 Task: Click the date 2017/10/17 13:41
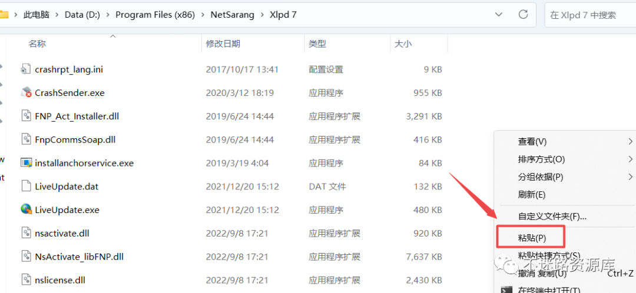tap(242, 69)
